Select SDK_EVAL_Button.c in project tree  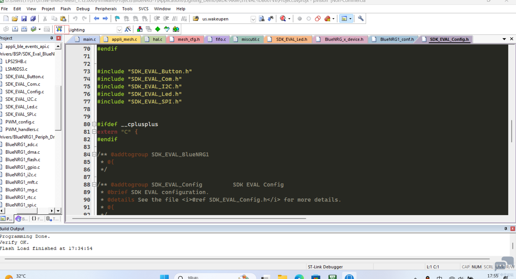[25, 77]
